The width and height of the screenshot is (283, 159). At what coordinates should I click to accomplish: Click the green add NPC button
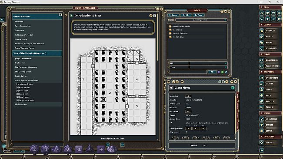[223, 72]
